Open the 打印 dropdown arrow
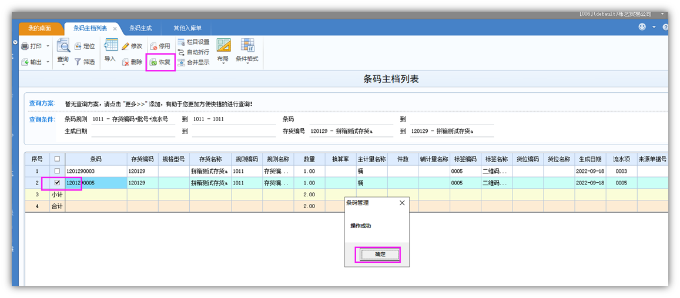Image resolution: width=680 pixels, height=298 pixels. [x=48, y=46]
